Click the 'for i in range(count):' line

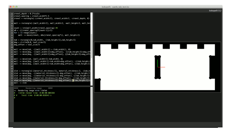click(x=26, y=33)
